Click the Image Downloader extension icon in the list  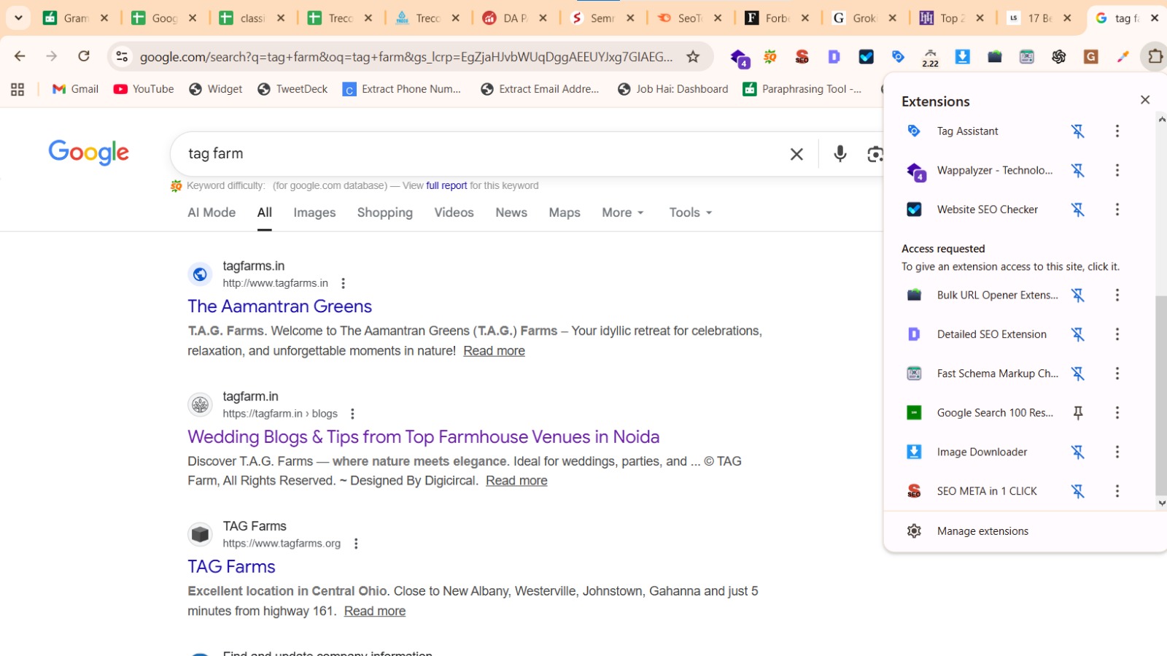(x=914, y=452)
